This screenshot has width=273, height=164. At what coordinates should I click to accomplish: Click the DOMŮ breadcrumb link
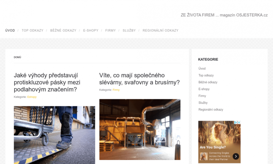click(x=18, y=57)
